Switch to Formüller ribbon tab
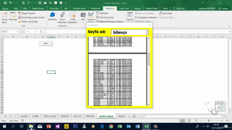 pos(54,8)
